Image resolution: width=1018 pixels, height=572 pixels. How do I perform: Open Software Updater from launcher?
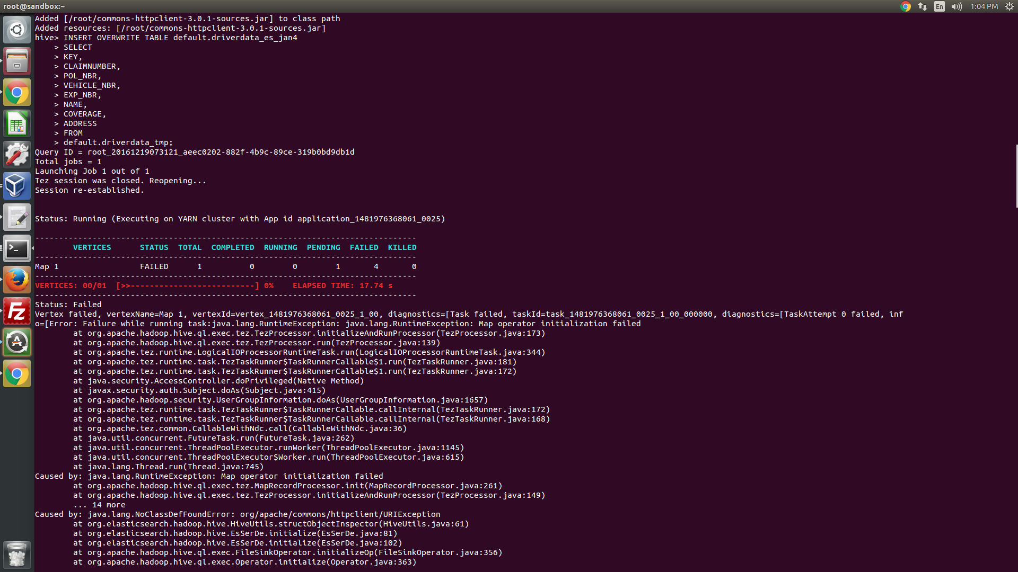click(x=17, y=343)
